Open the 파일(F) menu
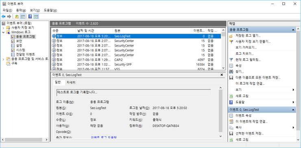Viewport: 301px width, 148px height. [7, 10]
